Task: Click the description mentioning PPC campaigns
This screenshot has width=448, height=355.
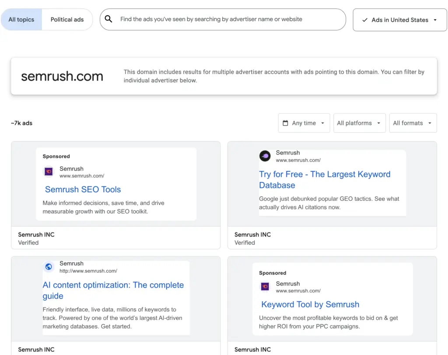Action: pyautogui.click(x=328, y=322)
